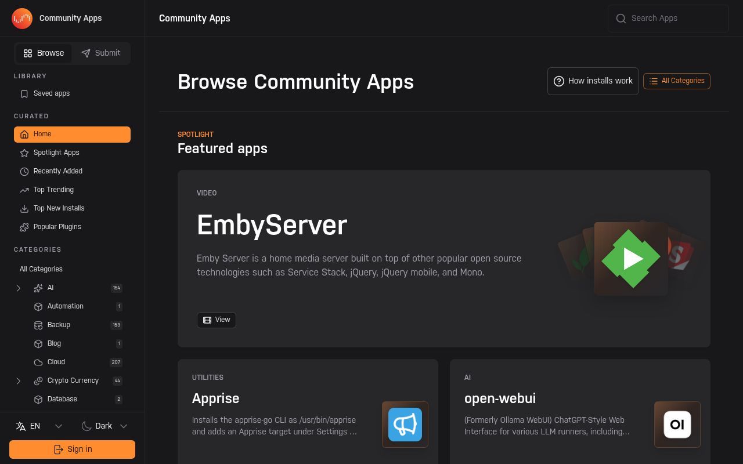Click the Recently Added clock icon
Screen dimensions: 743x464
click(24, 172)
